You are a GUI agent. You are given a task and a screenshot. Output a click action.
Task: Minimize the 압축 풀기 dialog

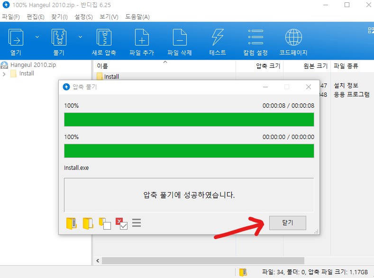pyautogui.click(x=265, y=87)
